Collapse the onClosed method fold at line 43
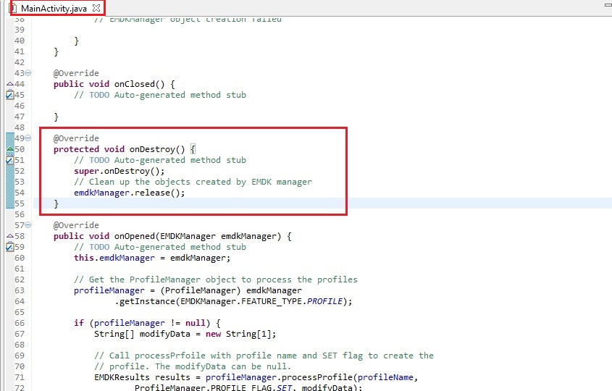612x391 pixels. click(28, 73)
